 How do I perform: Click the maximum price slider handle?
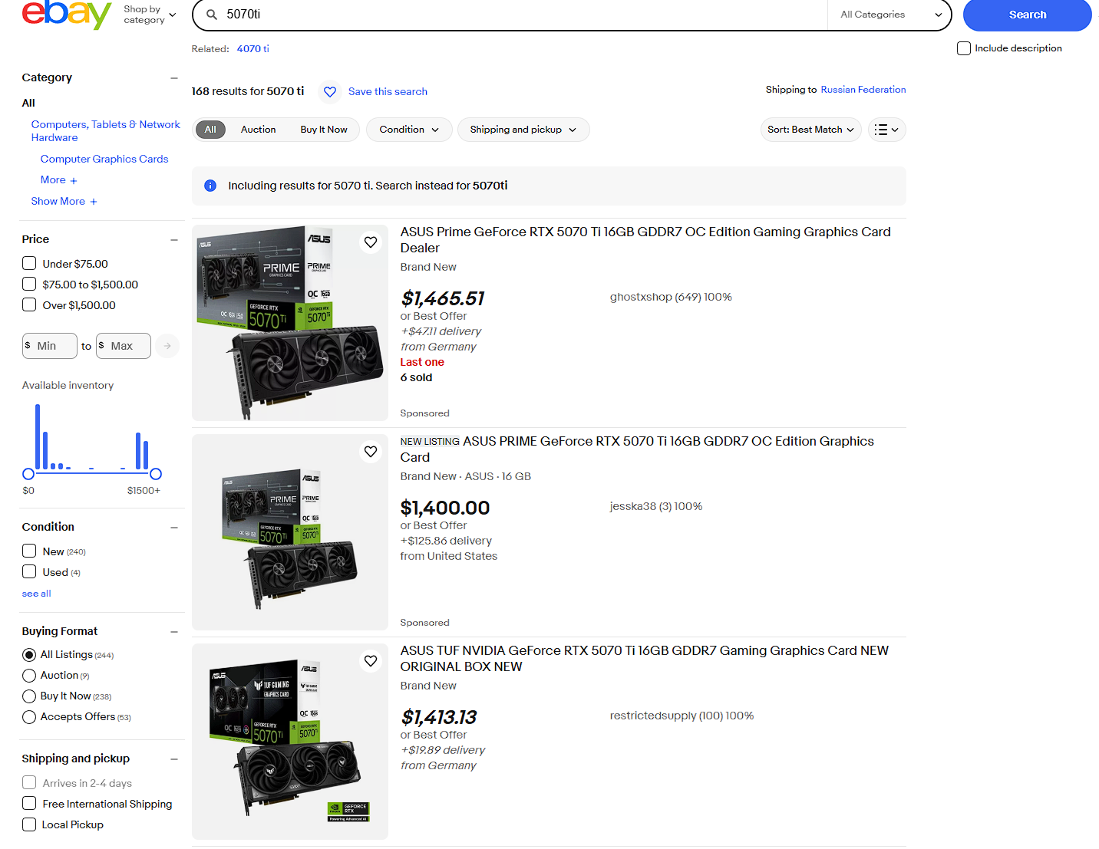coord(156,474)
